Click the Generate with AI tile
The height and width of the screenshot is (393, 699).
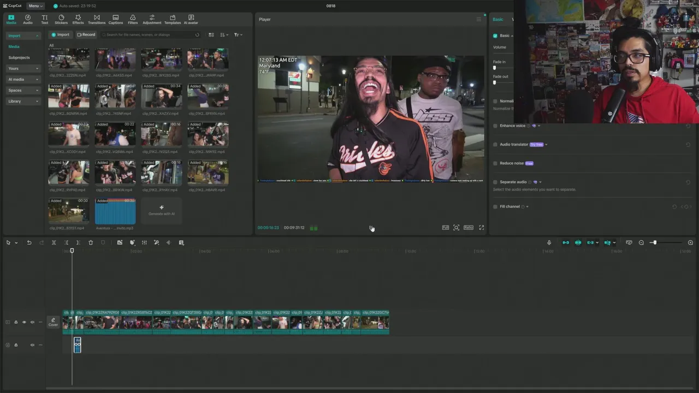(x=161, y=211)
